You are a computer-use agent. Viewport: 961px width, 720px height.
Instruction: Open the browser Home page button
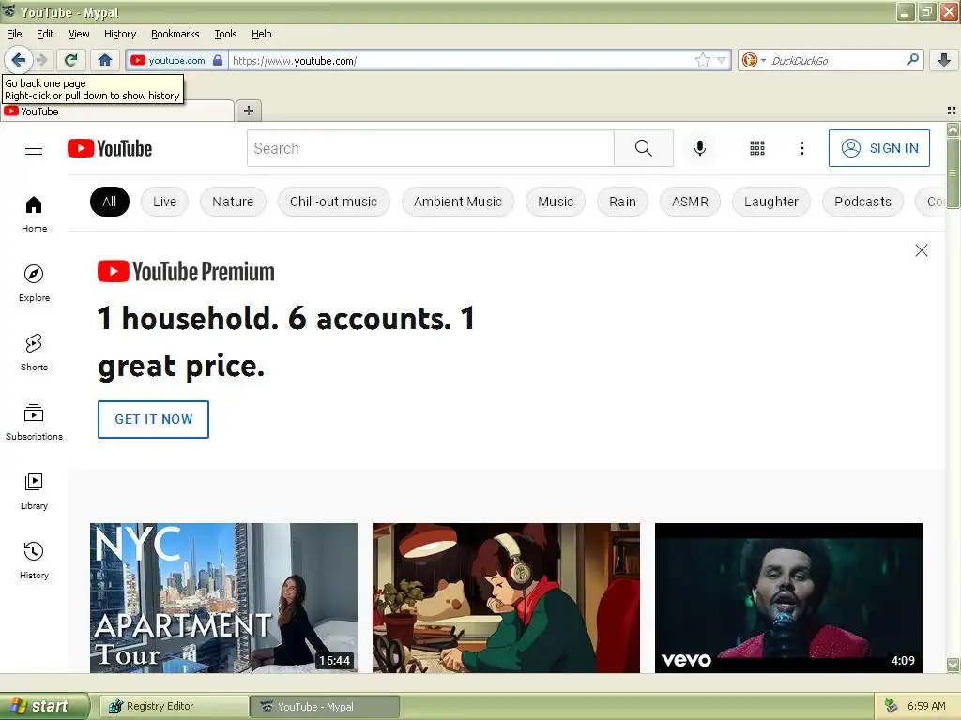pos(105,60)
